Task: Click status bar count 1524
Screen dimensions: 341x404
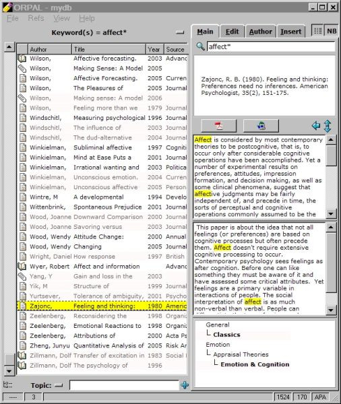Action: [x=283, y=397]
